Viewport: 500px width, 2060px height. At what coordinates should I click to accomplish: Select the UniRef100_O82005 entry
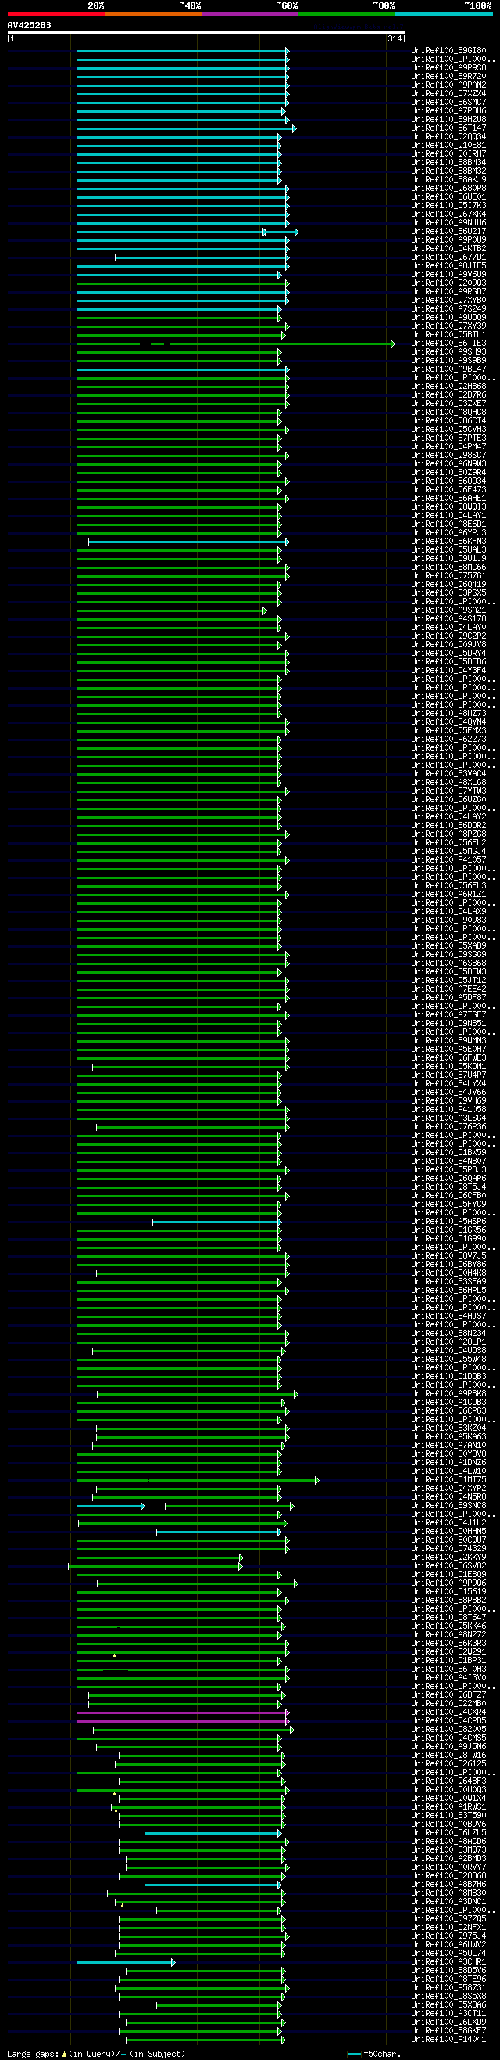point(449,1730)
